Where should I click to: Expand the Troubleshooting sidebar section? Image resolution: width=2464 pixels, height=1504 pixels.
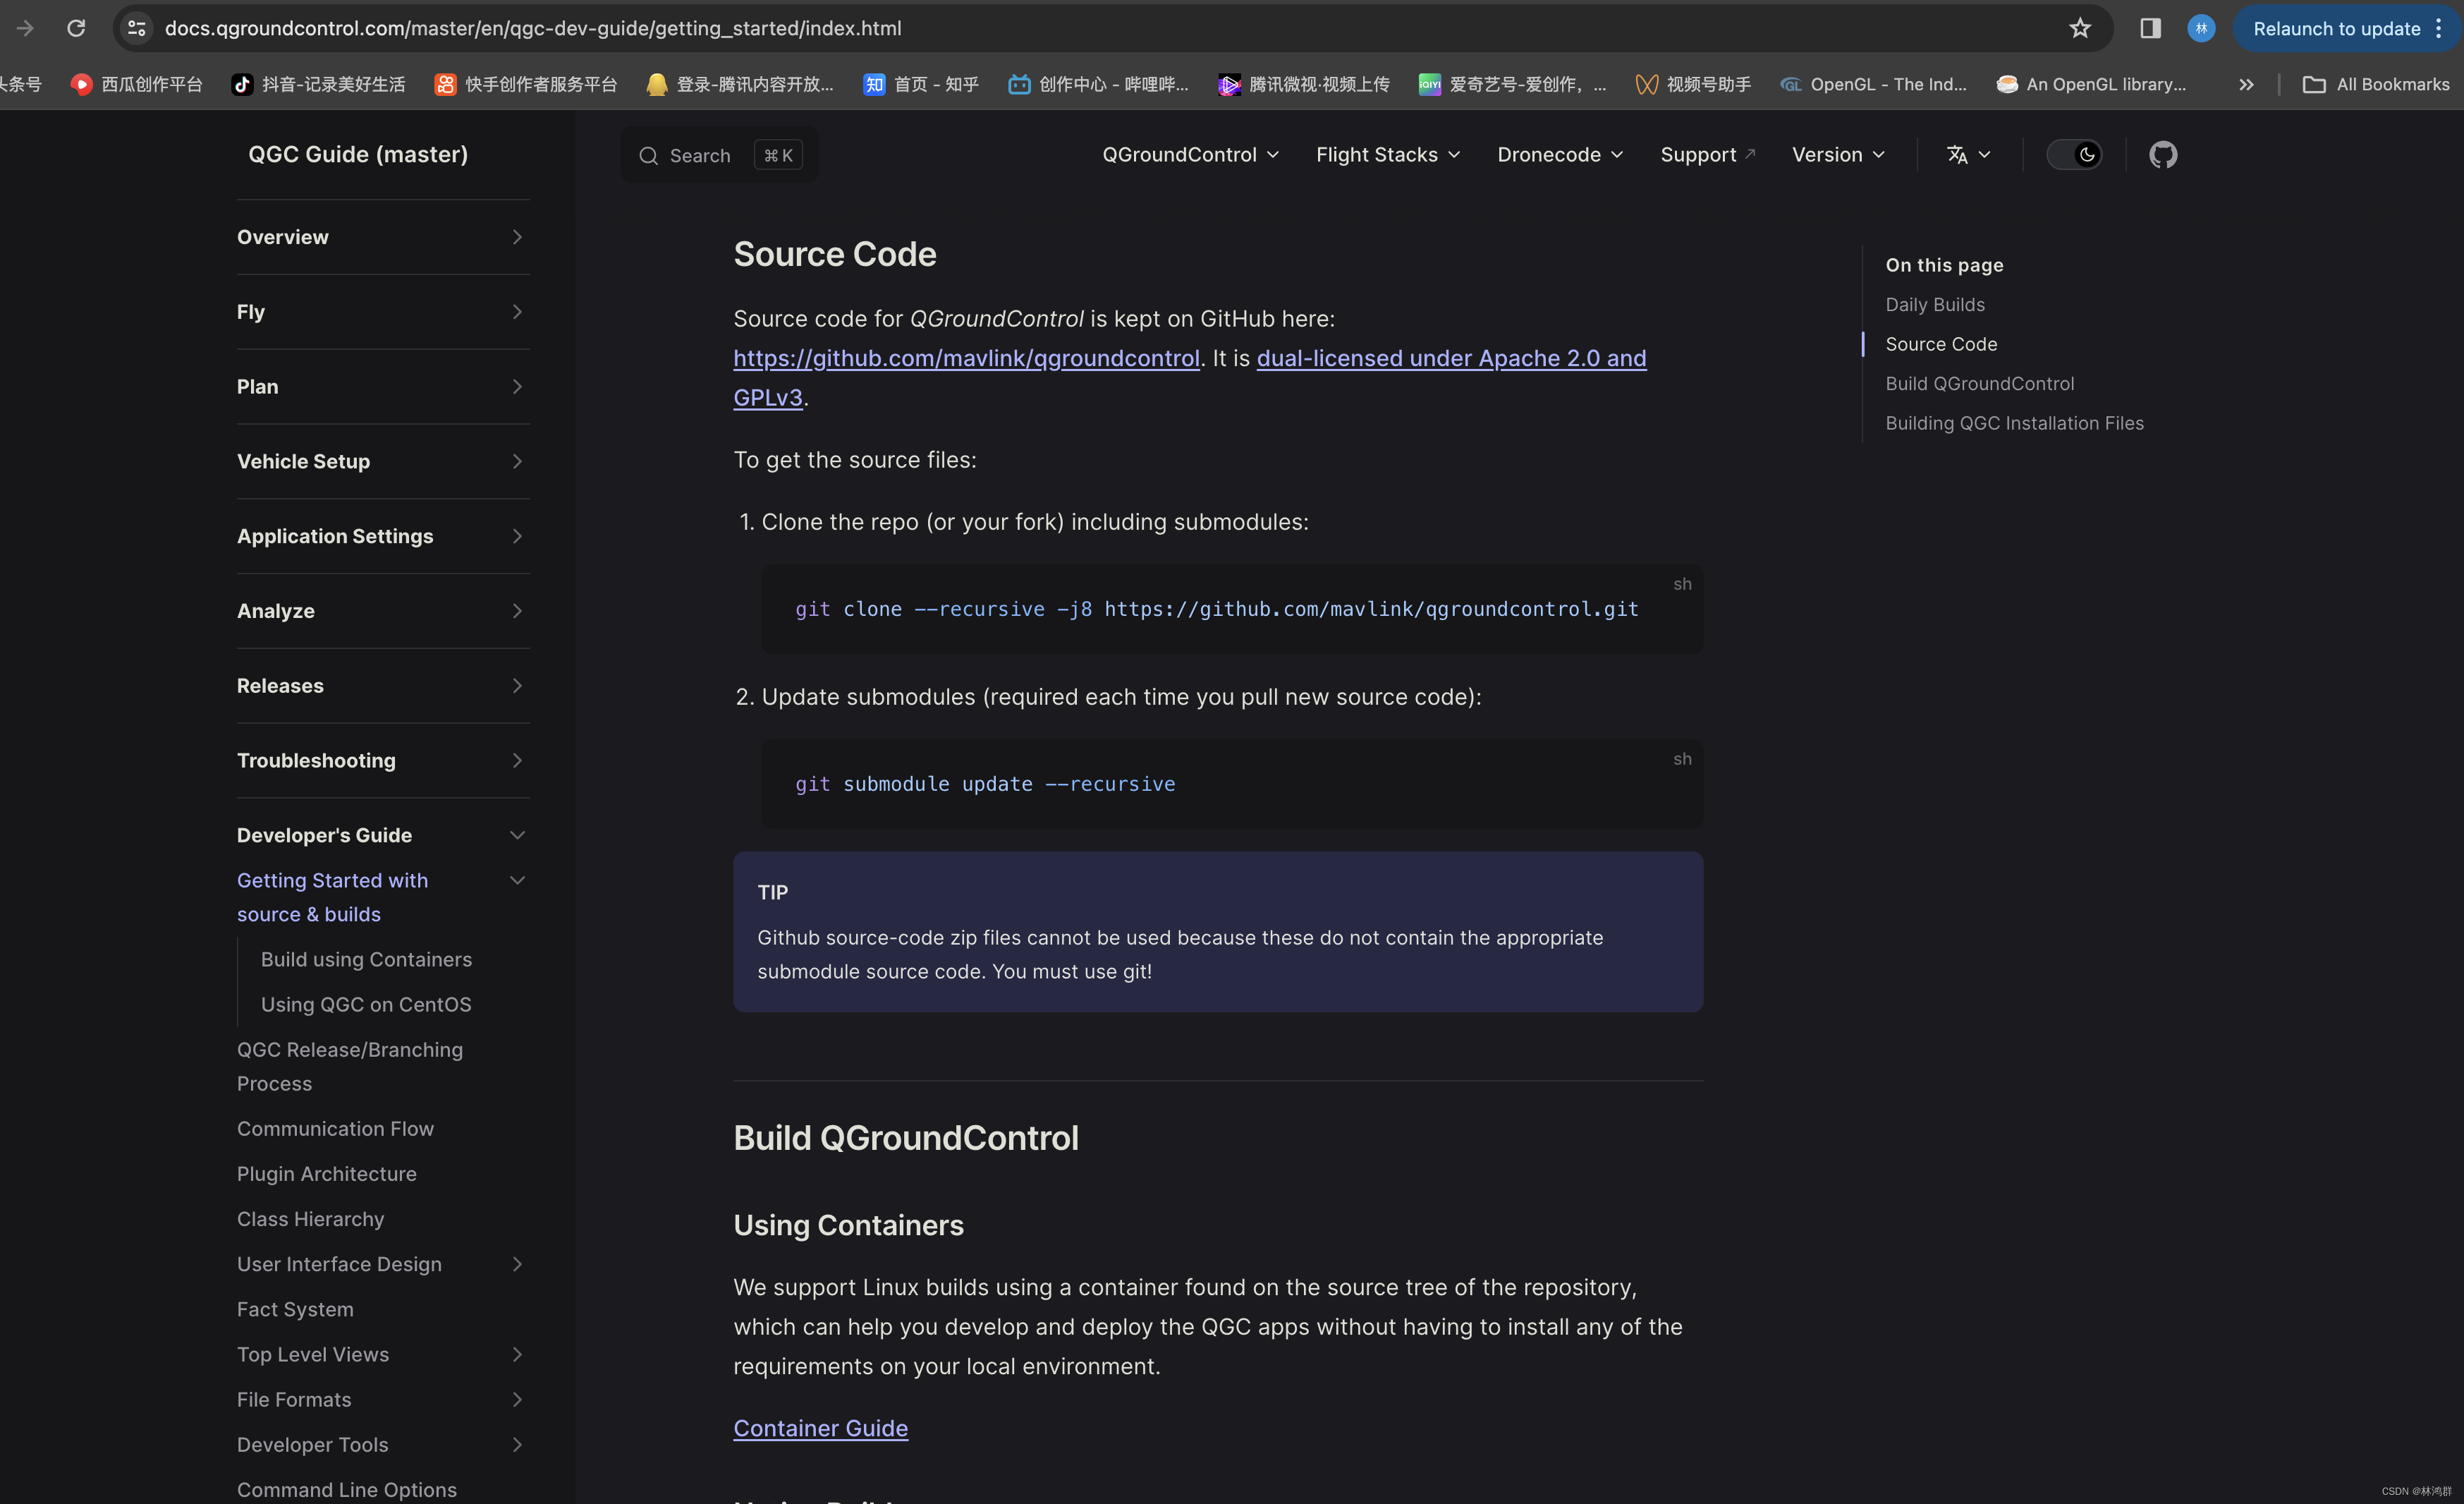pyautogui.click(x=383, y=761)
